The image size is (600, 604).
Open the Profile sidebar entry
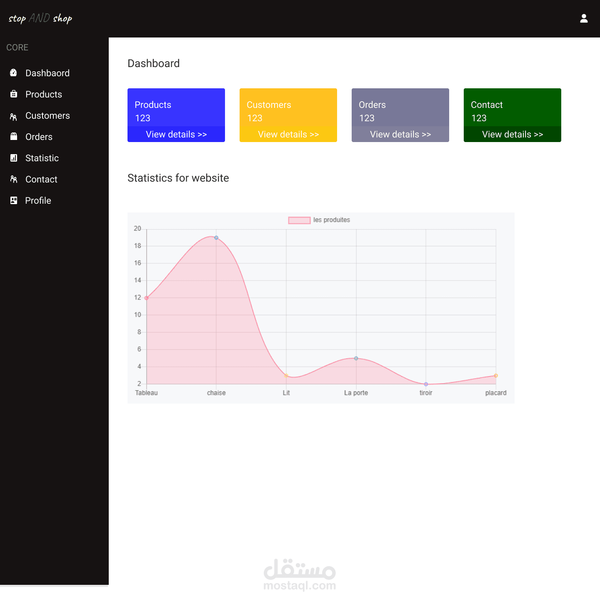click(38, 201)
